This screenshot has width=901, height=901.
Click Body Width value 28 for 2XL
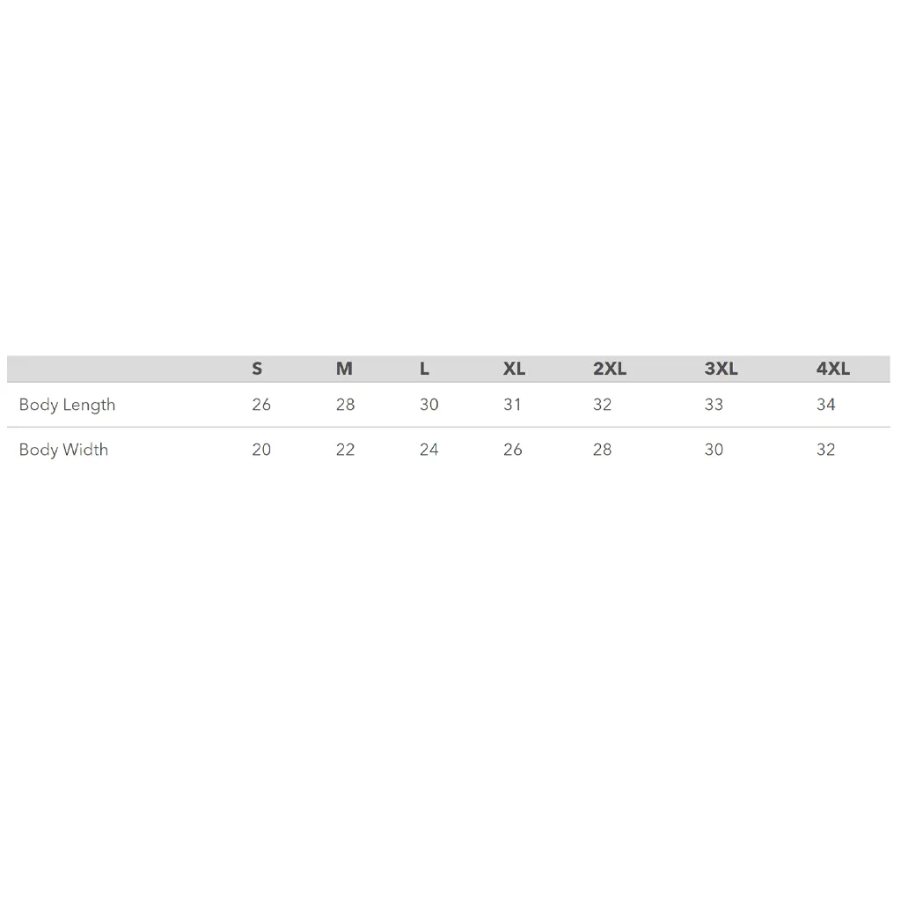(602, 450)
